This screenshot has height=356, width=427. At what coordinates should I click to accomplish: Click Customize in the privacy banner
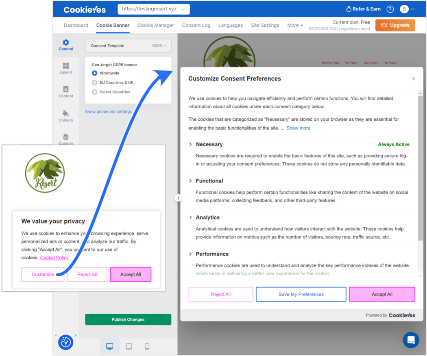[43, 274]
